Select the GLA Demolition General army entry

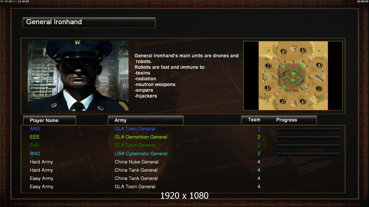[x=141, y=137]
